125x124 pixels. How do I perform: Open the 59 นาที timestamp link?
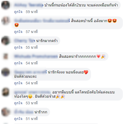(32, 12)
